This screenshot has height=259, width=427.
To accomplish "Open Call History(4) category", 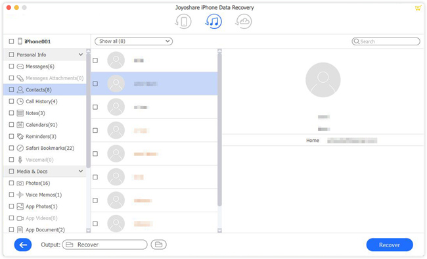I will (x=41, y=101).
